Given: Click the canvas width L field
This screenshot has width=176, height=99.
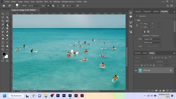Looking at the screenshot, I should click(146, 24).
